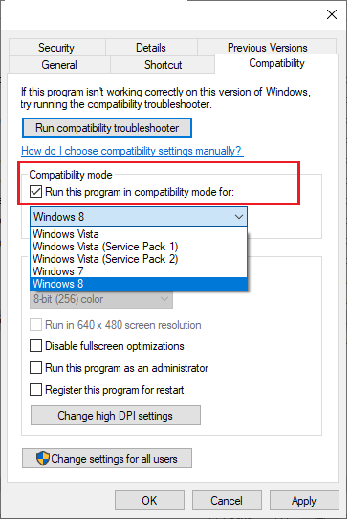Screen dimensions: 350x519
Task: Click Change high DPI settings button
Action: [115, 416]
